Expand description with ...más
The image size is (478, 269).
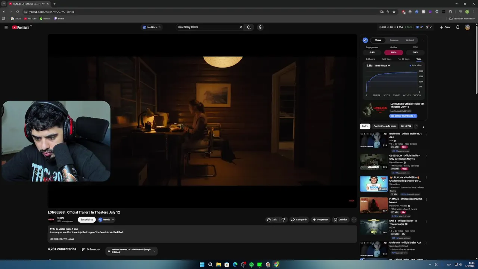pyautogui.click(x=71, y=239)
